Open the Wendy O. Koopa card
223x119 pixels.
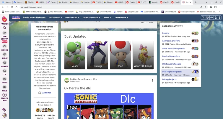[x=143, y=55]
